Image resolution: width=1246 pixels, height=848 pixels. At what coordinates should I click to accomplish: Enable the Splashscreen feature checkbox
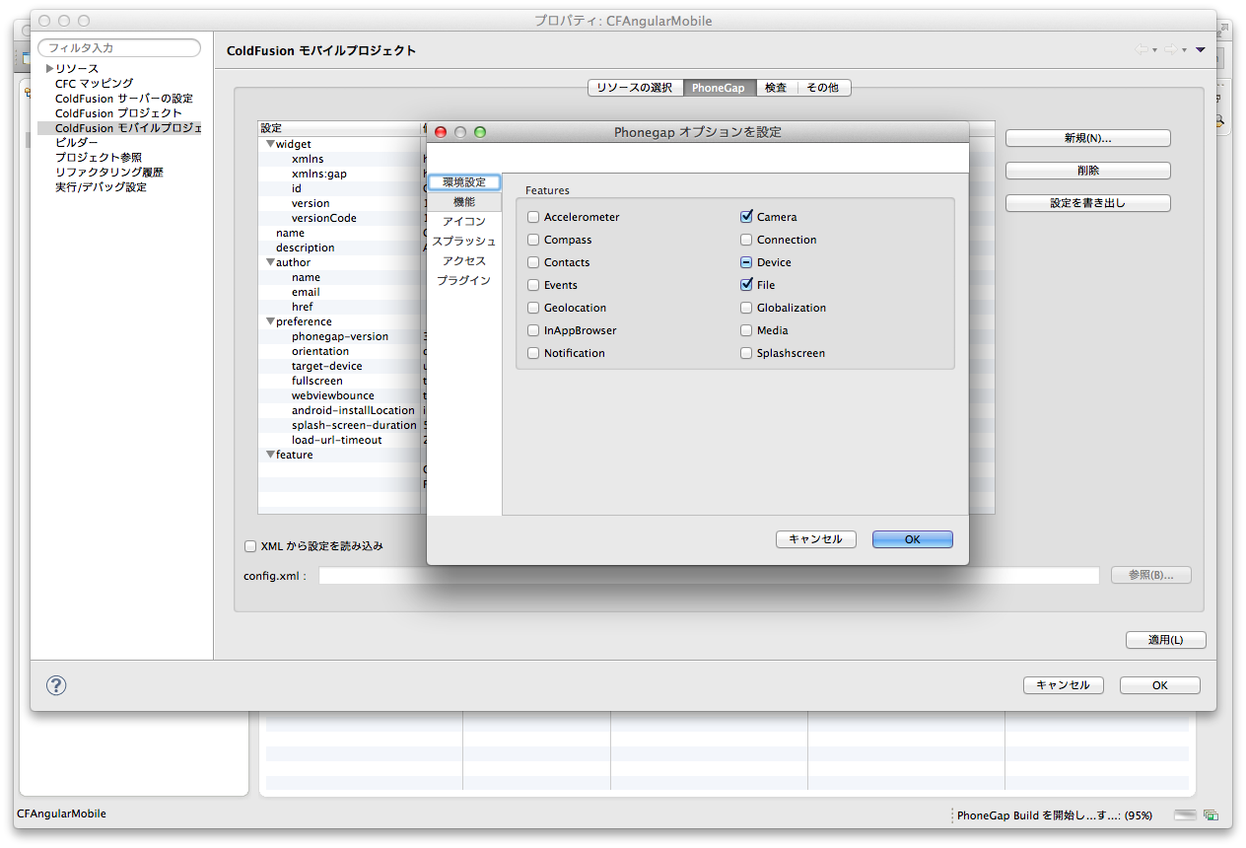pyautogui.click(x=746, y=353)
